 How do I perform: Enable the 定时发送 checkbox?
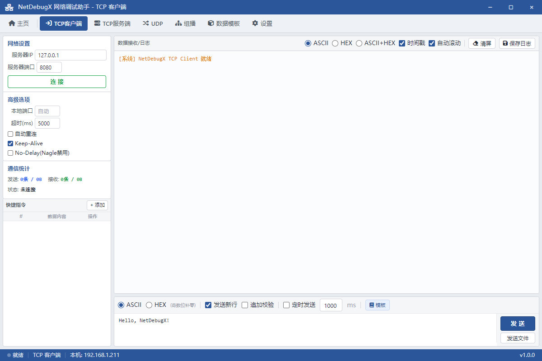click(x=286, y=305)
